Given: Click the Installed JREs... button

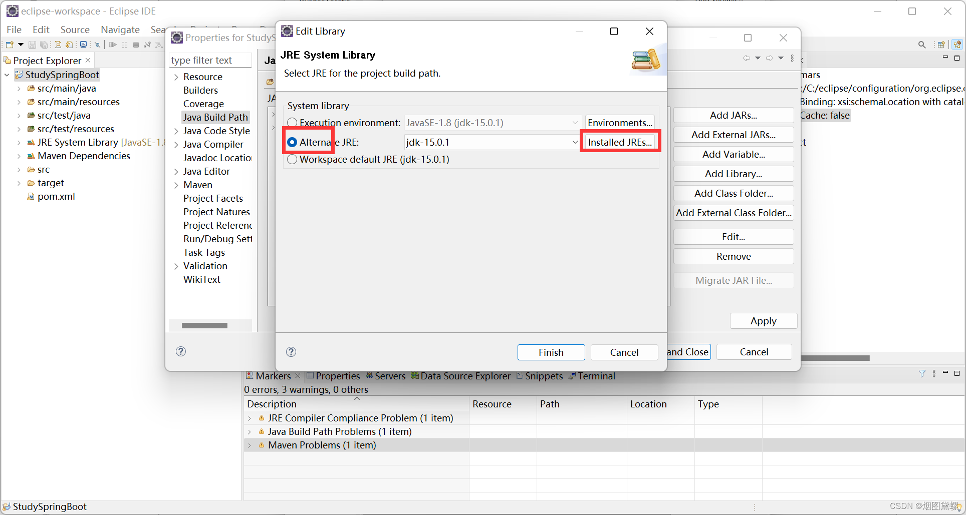Looking at the screenshot, I should 620,142.
